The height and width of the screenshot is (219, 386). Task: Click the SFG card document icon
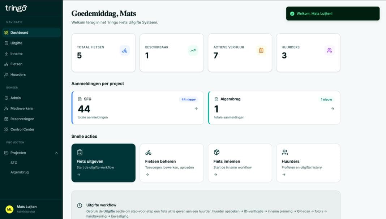click(x=80, y=99)
